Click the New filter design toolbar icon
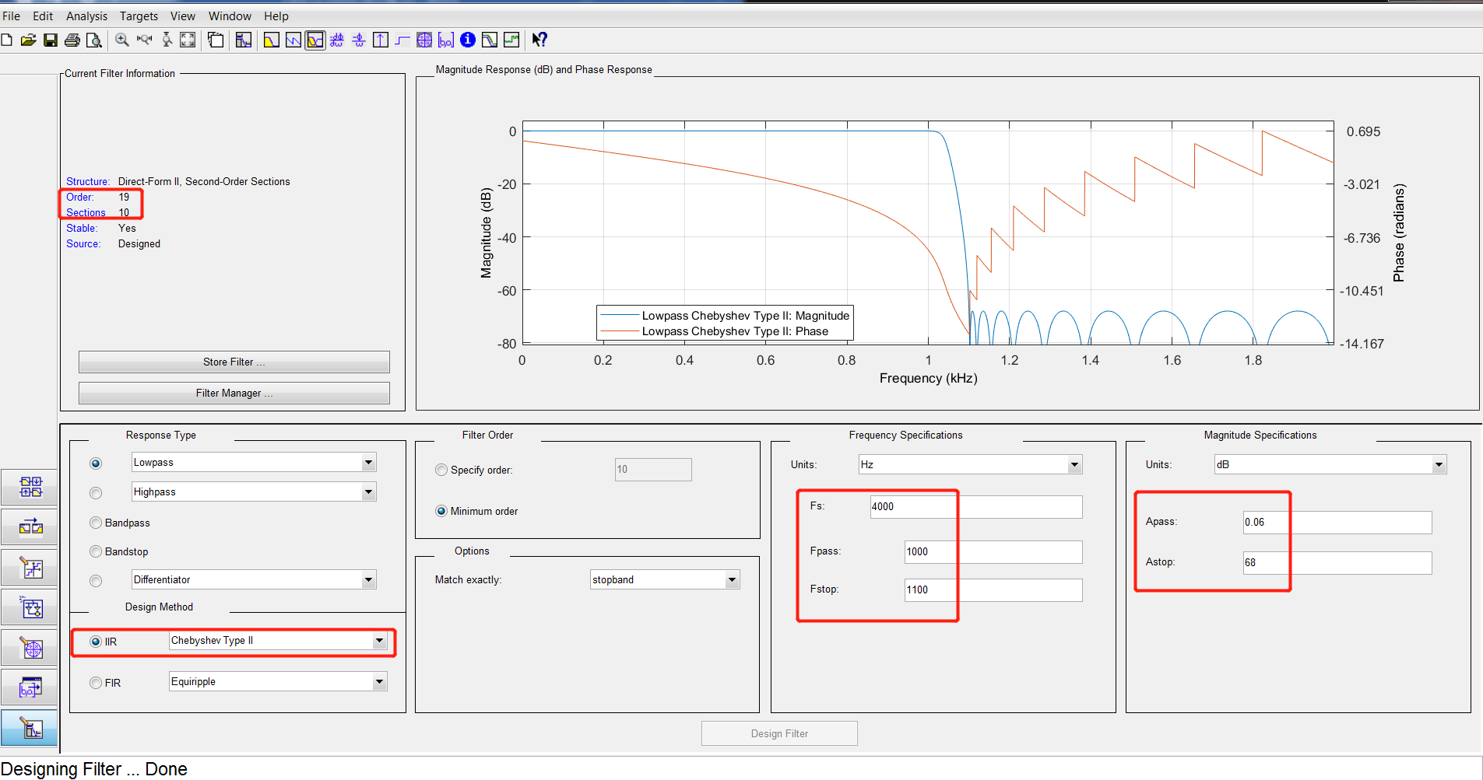1483x780 pixels. 7,40
